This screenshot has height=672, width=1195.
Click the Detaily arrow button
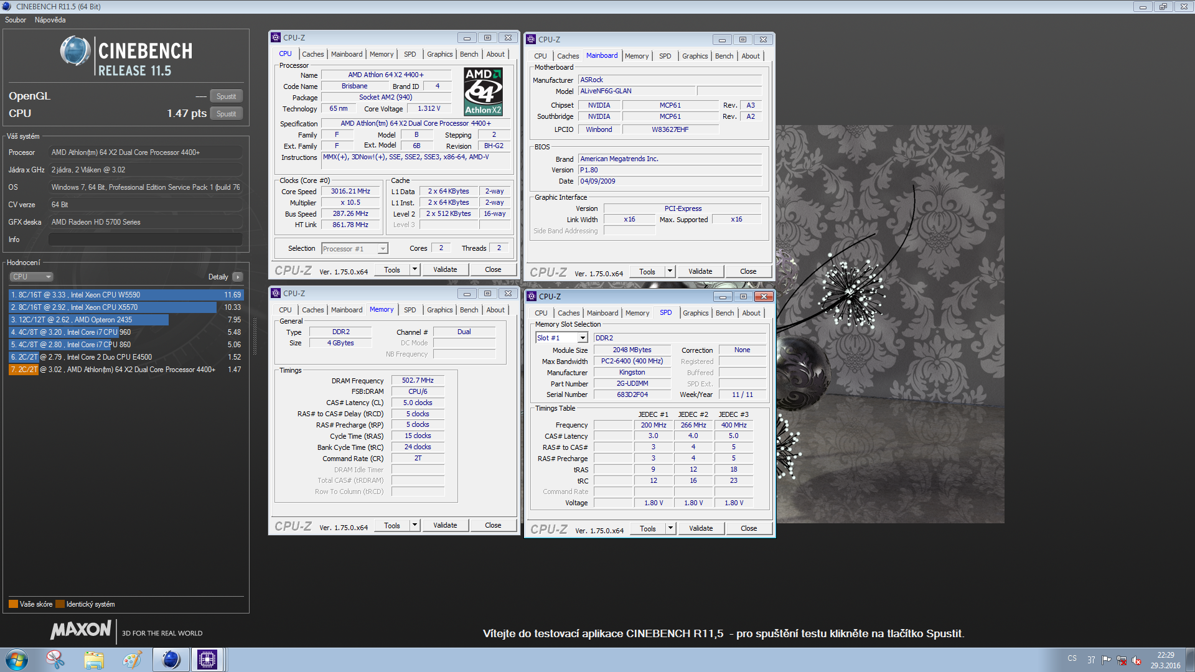238,277
